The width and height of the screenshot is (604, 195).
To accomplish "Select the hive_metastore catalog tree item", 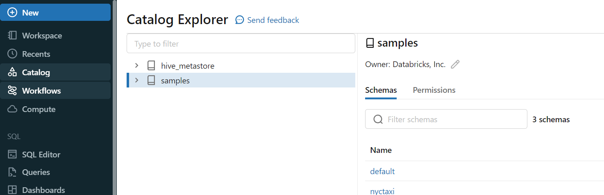I will point(187,66).
